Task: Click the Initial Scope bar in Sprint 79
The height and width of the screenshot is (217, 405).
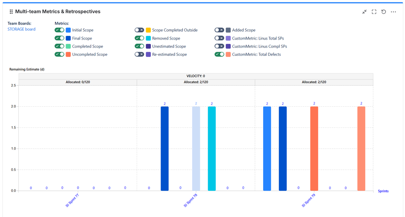Action: 267,149
